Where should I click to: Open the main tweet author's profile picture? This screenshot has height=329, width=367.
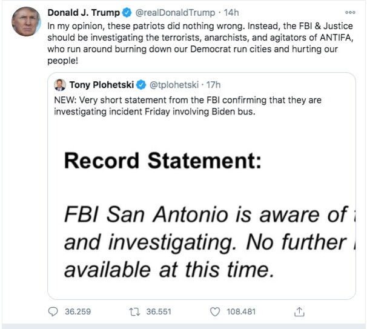coord(25,22)
